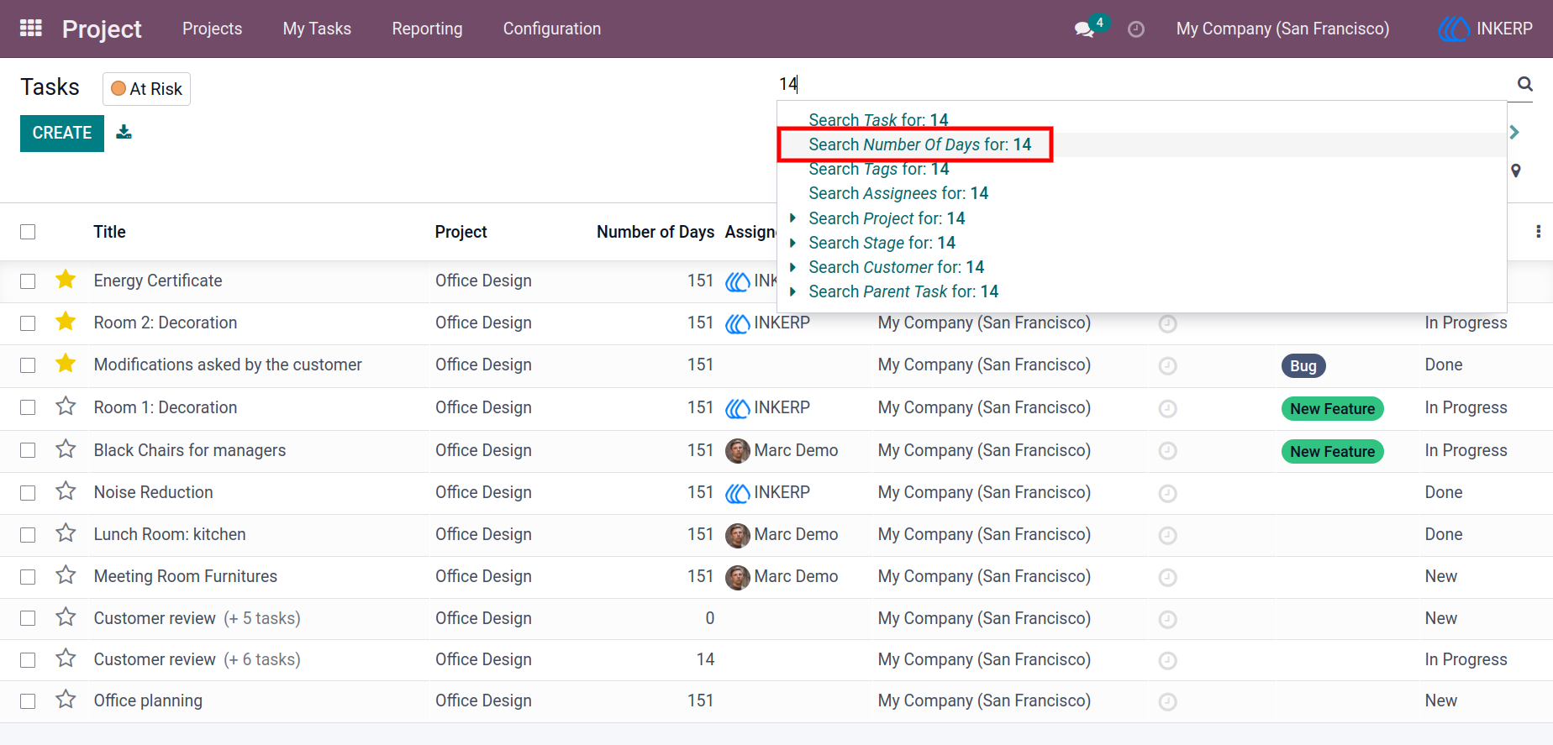The image size is (1553, 745).
Task: Expand the Search Project for 14 option
Action: click(792, 218)
